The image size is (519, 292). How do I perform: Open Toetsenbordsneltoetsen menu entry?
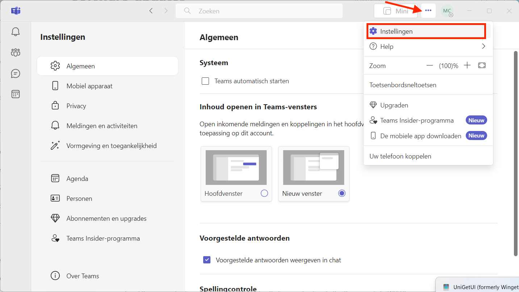coord(403,85)
